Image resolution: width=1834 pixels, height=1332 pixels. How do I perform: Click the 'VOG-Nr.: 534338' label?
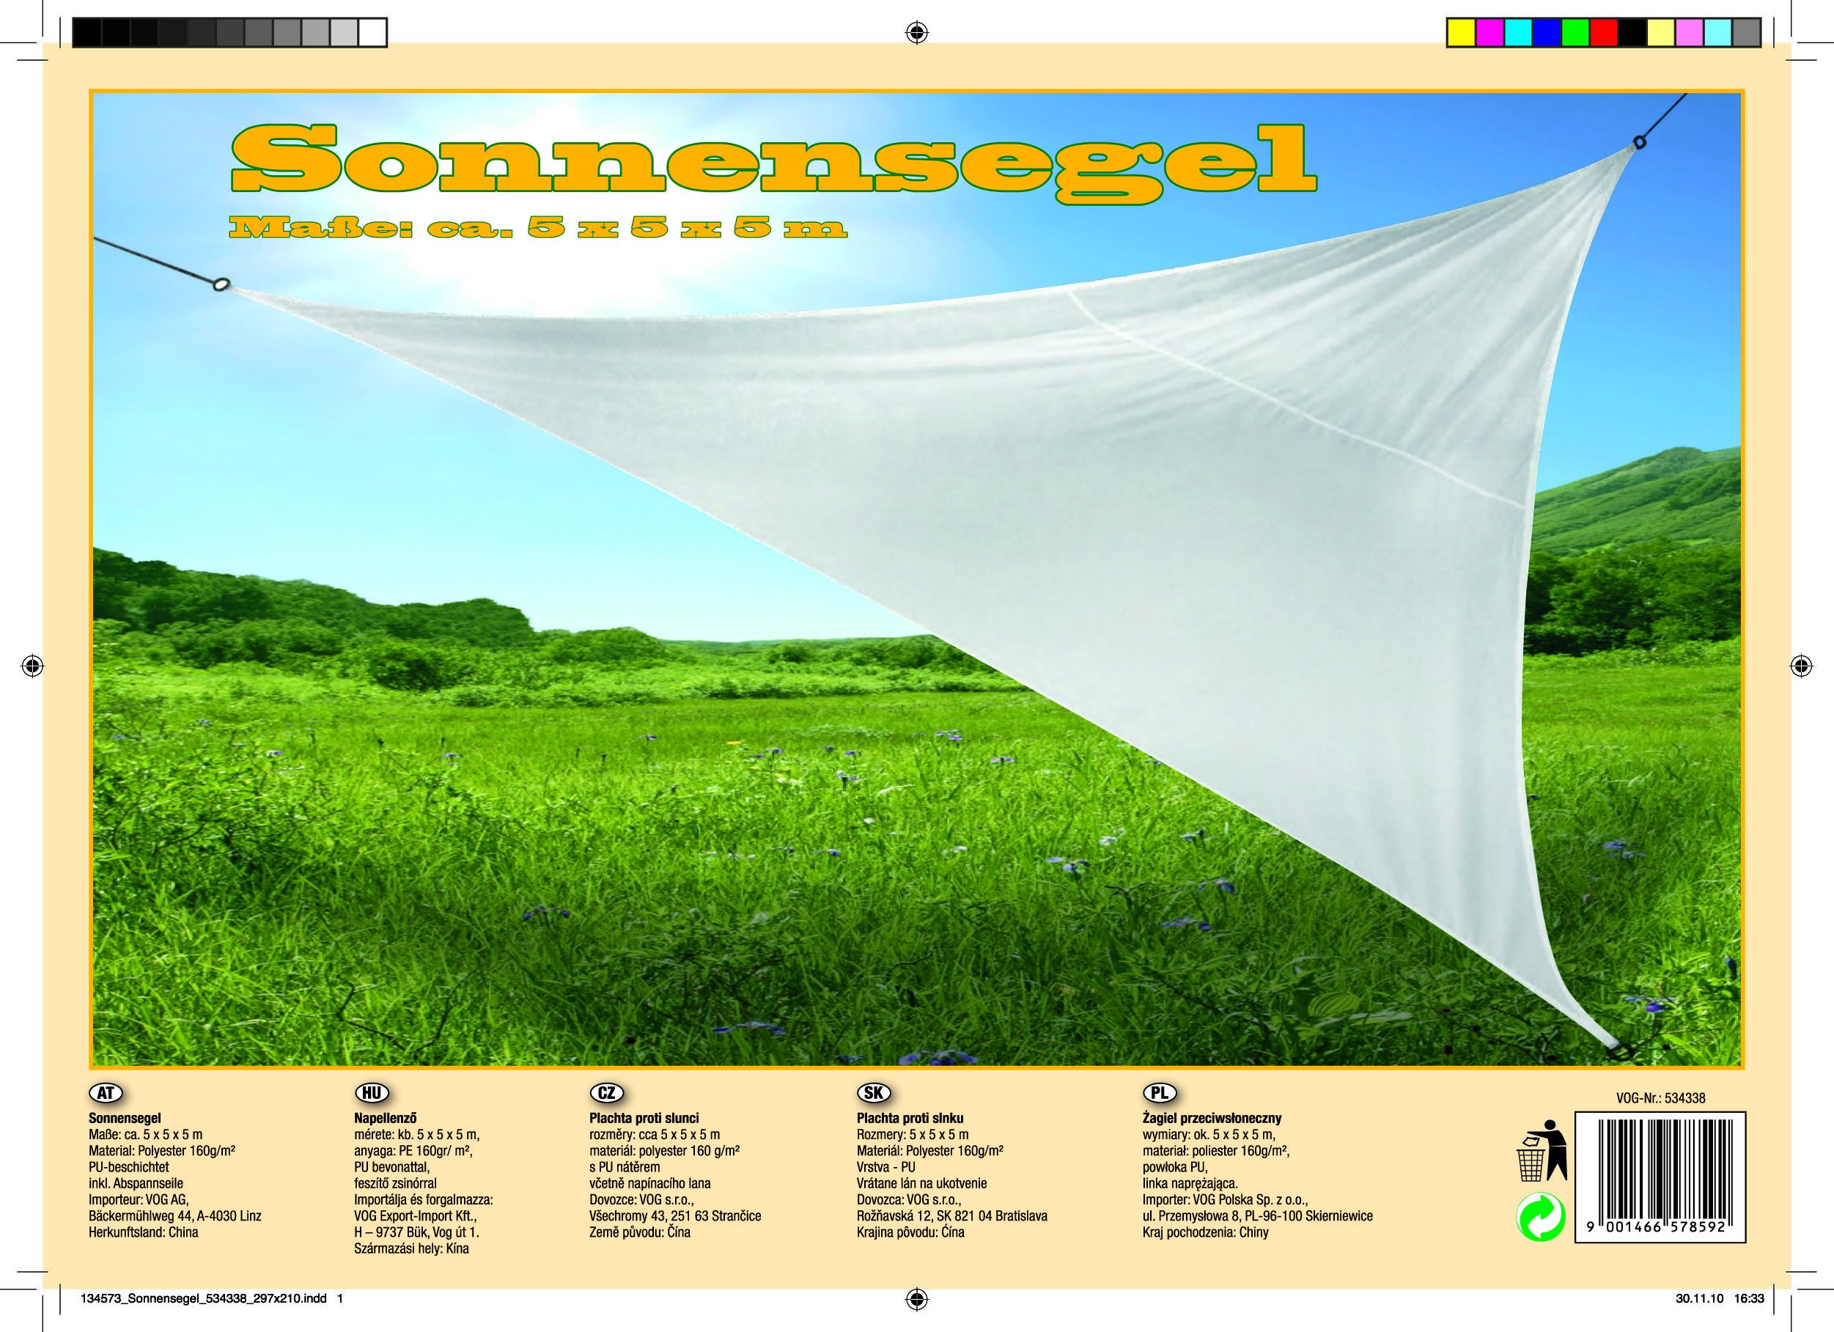(x=1661, y=1097)
